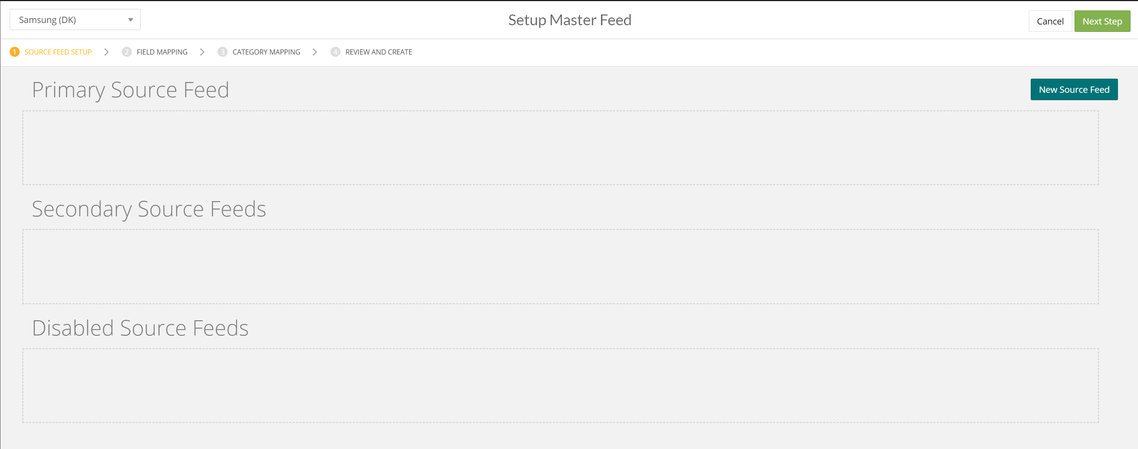Viewport: 1138px width, 449px height.
Task: Proceed with the Next Step button
Action: pos(1102,21)
